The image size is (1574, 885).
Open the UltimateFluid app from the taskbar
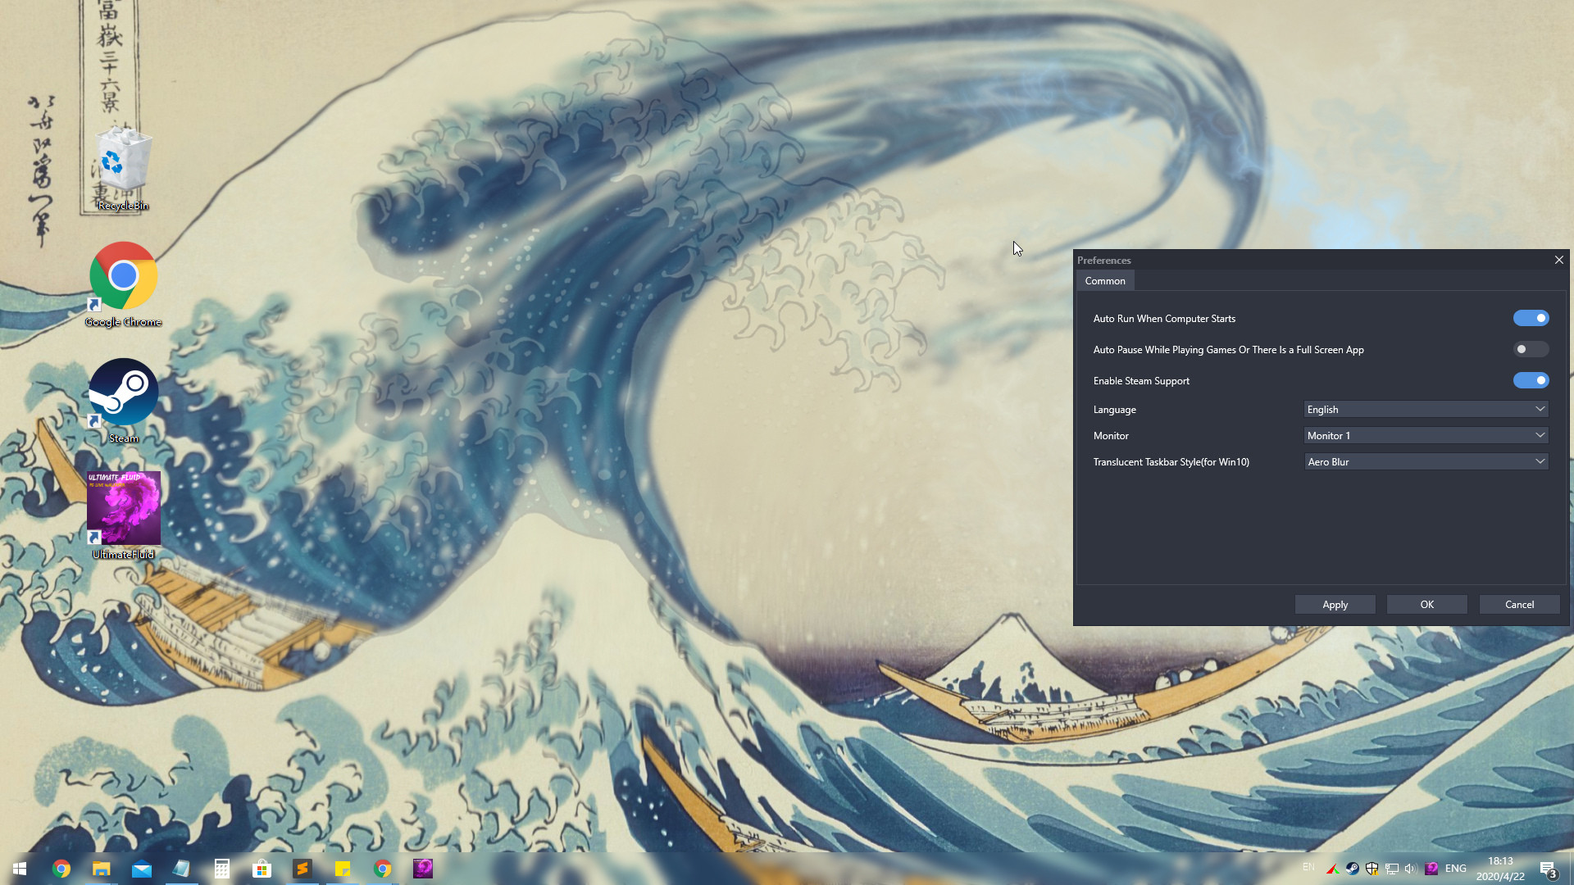click(423, 868)
